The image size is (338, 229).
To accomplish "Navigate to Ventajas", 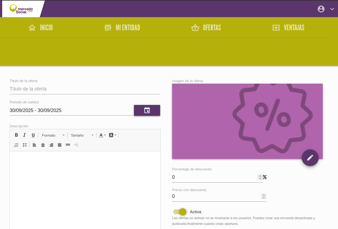I will [288, 28].
